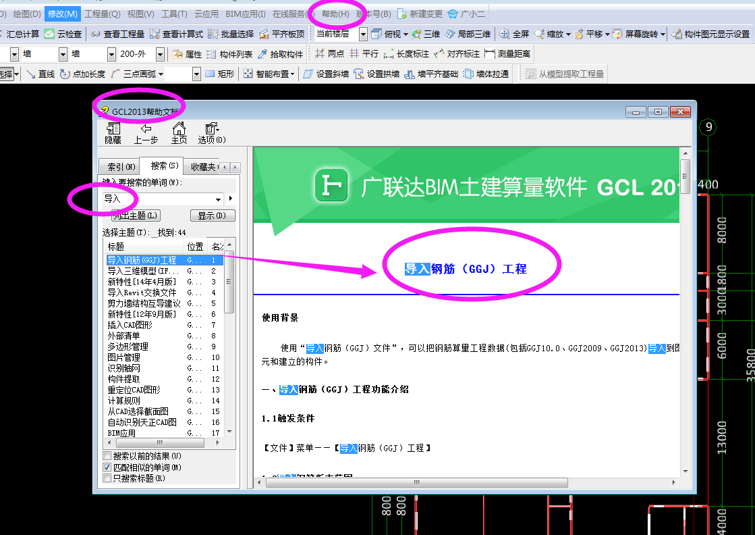Click the 屏幕旋转 screen rotate tool

tap(635, 34)
